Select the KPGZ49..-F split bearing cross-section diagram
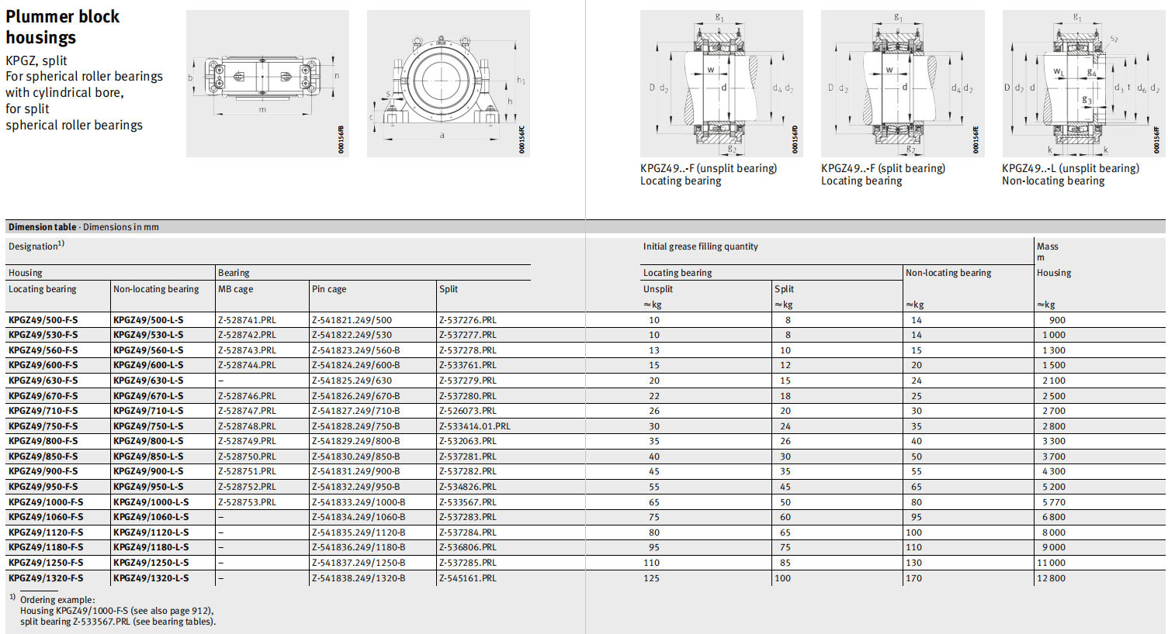The height and width of the screenshot is (634, 1168). click(x=902, y=83)
